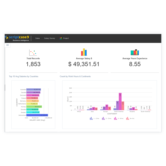This screenshot has height=166, width=166.
Task: Select the Norway salary bar
Action: pos(34,107)
